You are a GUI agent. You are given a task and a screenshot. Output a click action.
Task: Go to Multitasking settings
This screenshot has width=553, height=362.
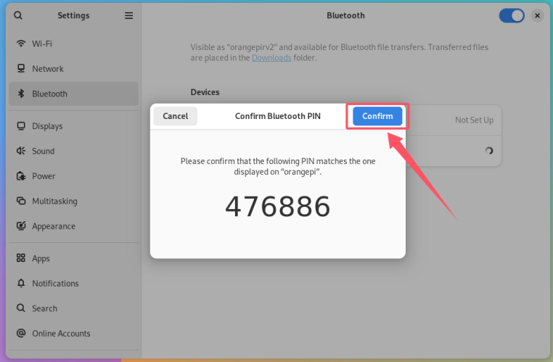(74, 201)
